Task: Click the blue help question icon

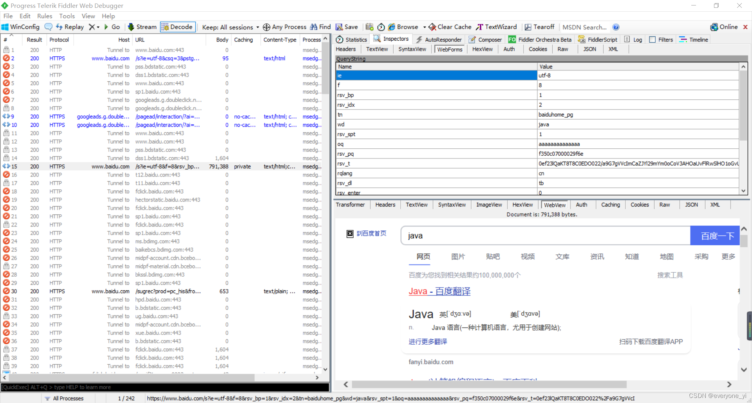Action: point(616,27)
